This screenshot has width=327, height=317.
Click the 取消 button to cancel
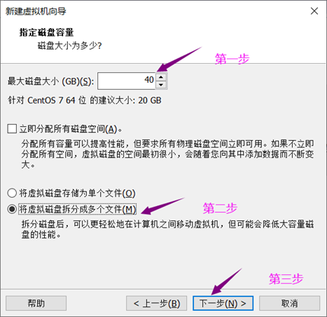tap(290, 303)
